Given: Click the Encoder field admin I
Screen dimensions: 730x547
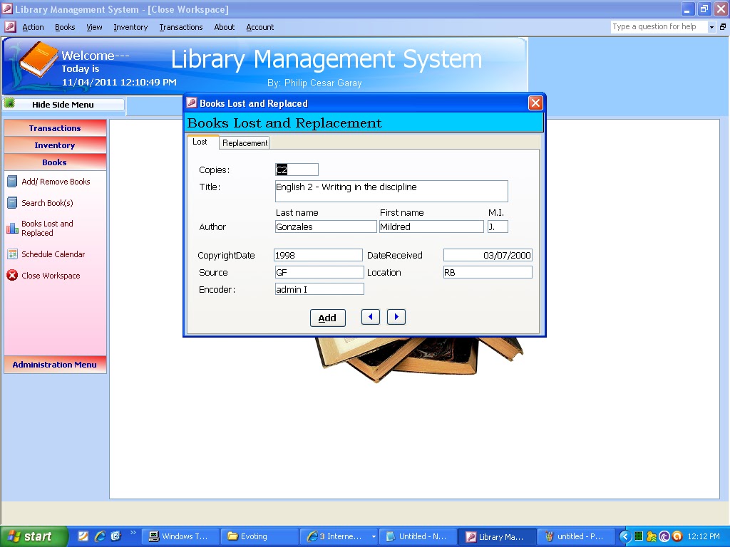Looking at the screenshot, I should point(319,289).
